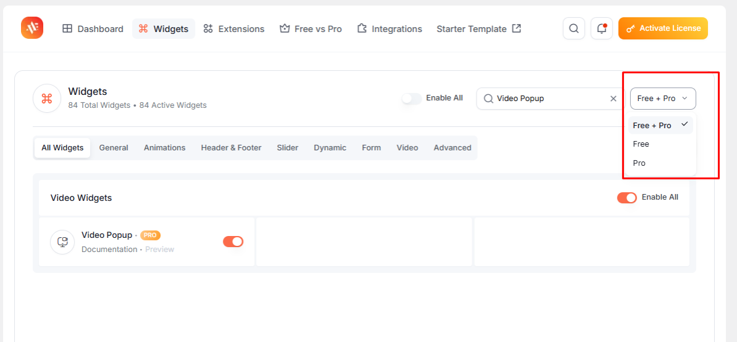737x342 pixels.
Task: Open the Integrations page
Action: click(x=389, y=28)
